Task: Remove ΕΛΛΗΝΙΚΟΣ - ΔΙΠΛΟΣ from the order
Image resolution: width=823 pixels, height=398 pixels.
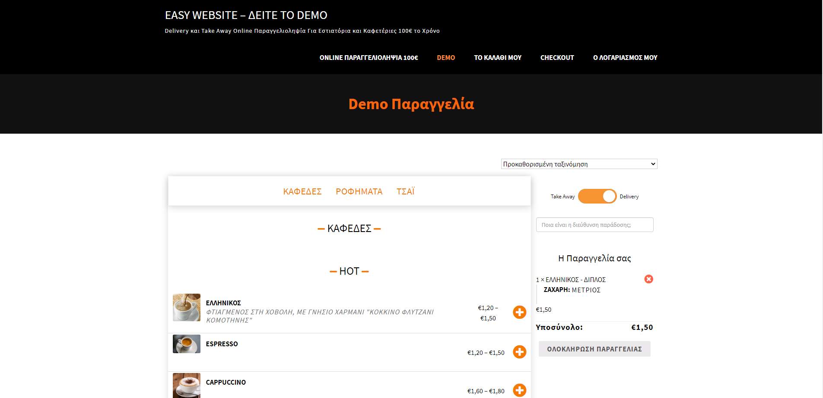Action: click(x=648, y=279)
